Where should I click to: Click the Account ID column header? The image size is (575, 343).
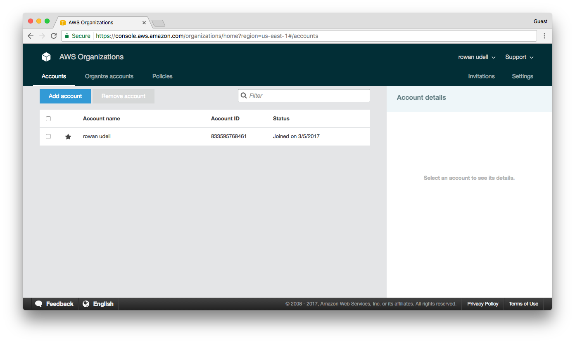(x=225, y=119)
